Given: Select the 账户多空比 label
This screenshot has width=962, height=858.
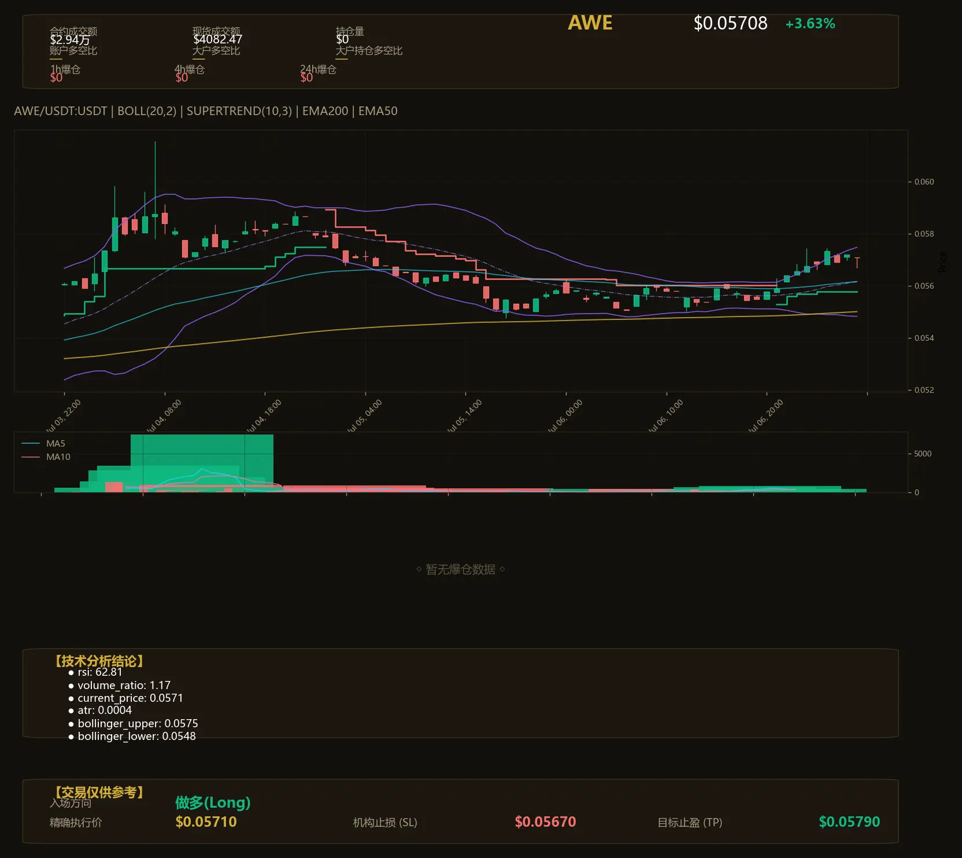Looking at the screenshot, I should (73, 50).
